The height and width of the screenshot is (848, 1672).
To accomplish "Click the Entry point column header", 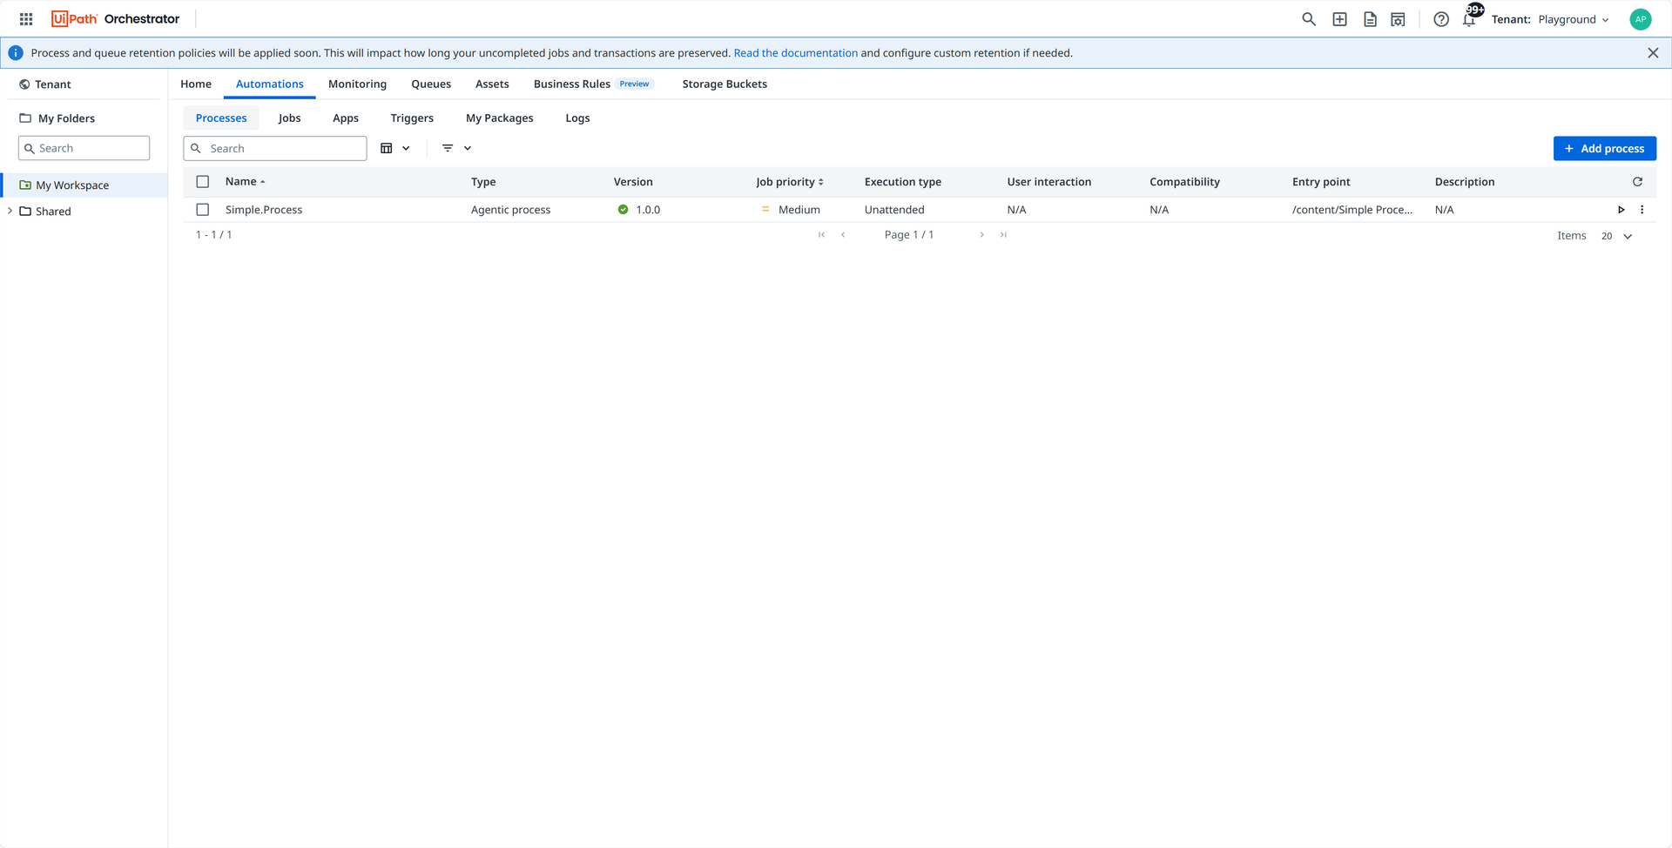I will coord(1321,182).
